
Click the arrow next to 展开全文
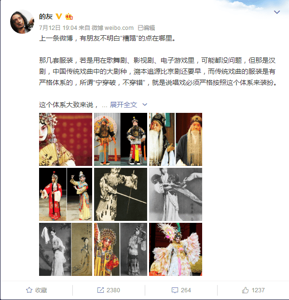pyautogui.click(x=145, y=105)
